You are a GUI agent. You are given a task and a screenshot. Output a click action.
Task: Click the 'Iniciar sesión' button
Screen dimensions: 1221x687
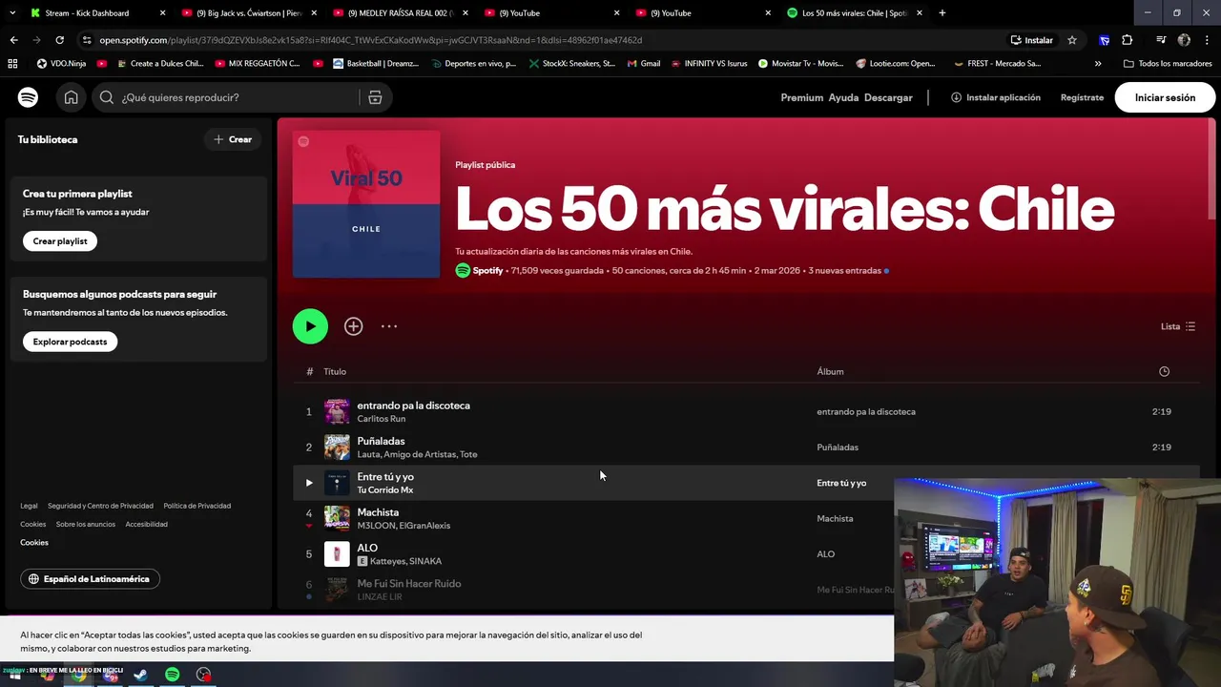[1165, 97]
